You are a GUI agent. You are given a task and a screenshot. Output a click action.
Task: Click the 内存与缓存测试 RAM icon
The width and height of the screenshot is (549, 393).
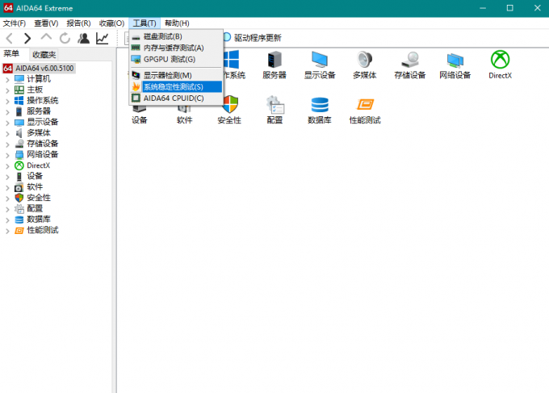(x=136, y=48)
